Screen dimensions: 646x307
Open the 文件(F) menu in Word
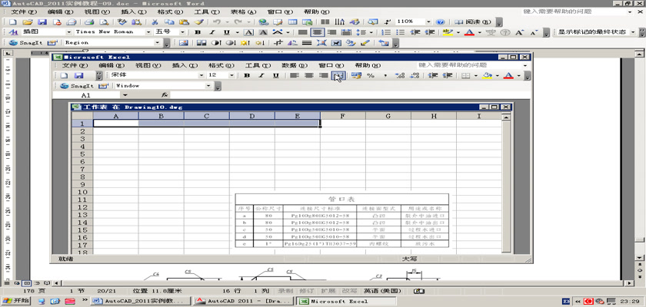coord(24,12)
